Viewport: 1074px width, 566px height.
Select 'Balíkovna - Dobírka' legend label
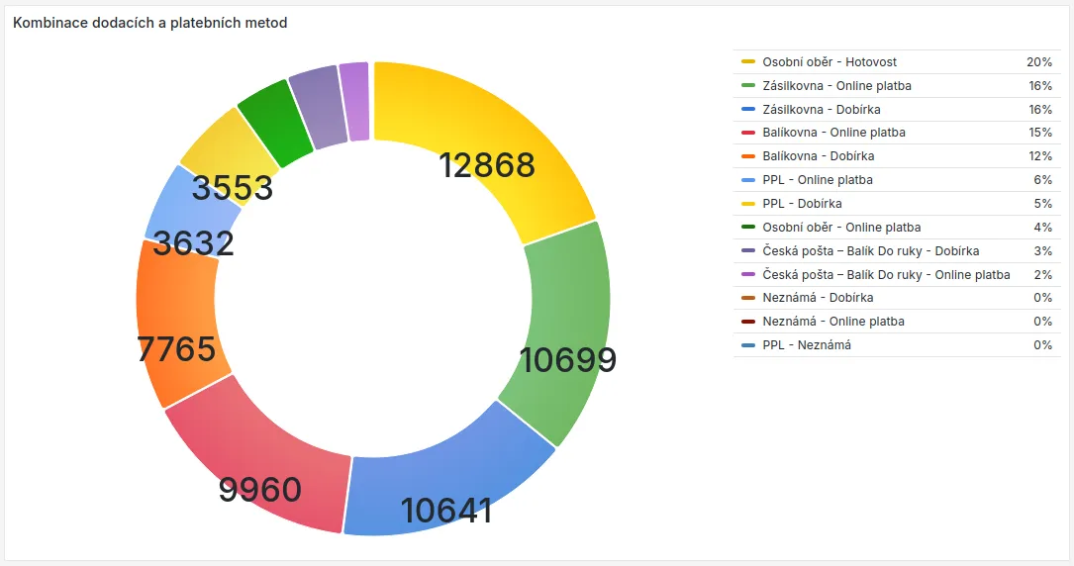818,156
